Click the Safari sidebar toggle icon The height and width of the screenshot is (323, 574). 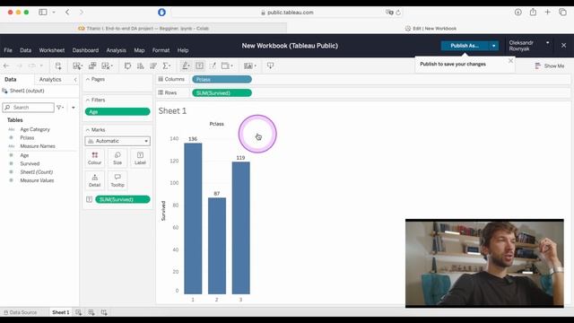coord(43,12)
